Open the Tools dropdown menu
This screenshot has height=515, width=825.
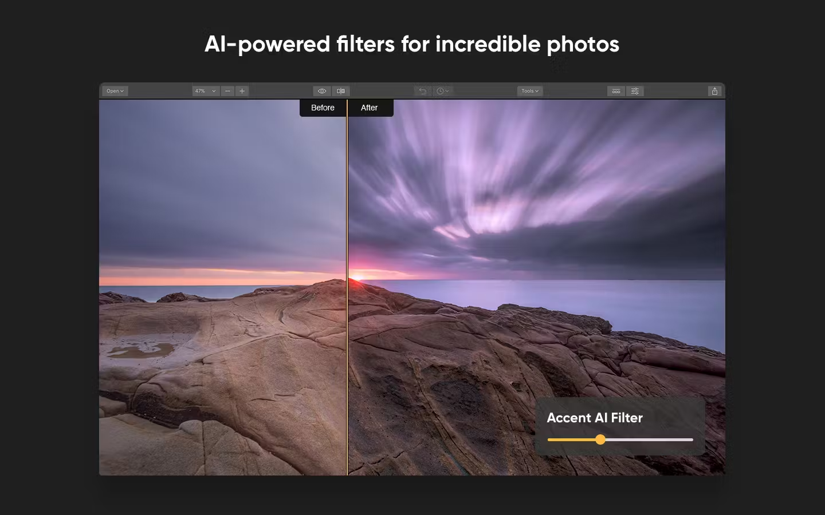coord(530,91)
